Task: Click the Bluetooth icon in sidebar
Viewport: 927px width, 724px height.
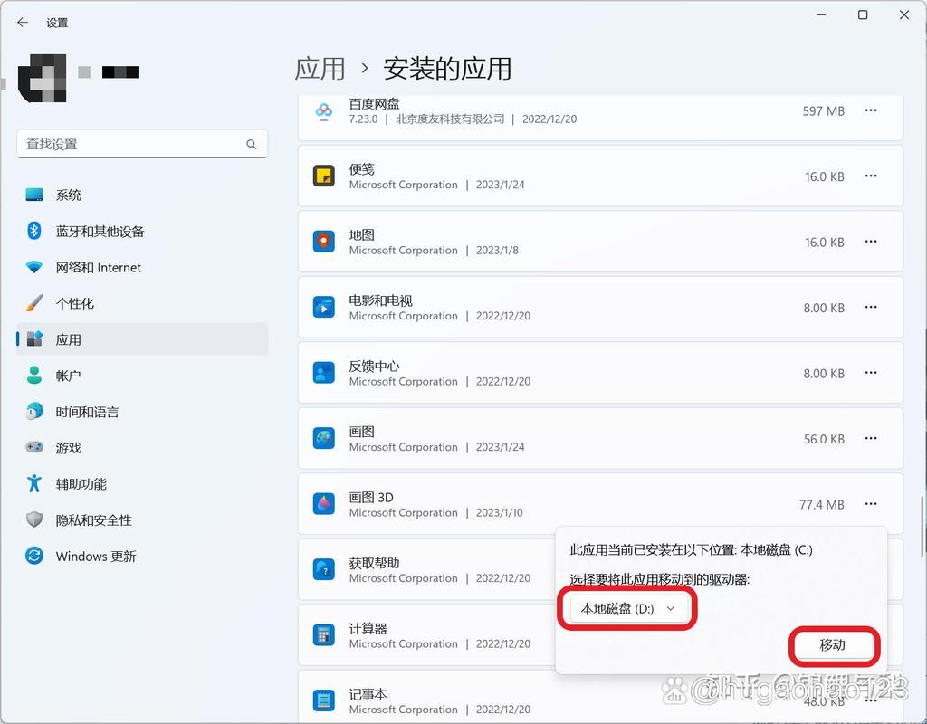Action: tap(34, 231)
